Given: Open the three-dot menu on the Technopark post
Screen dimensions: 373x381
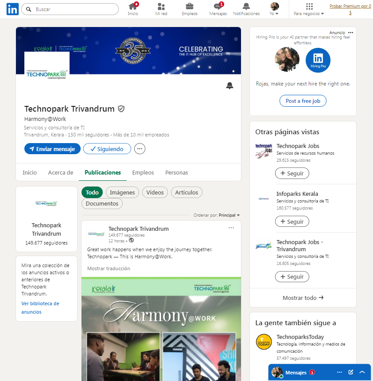Looking at the screenshot, I should click(231, 228).
